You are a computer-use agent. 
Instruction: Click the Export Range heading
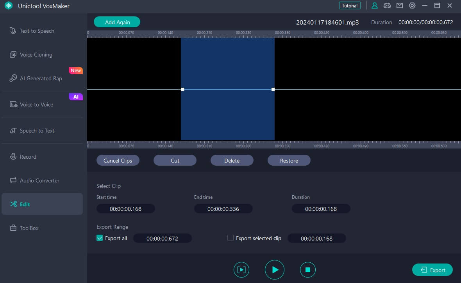tap(112, 227)
